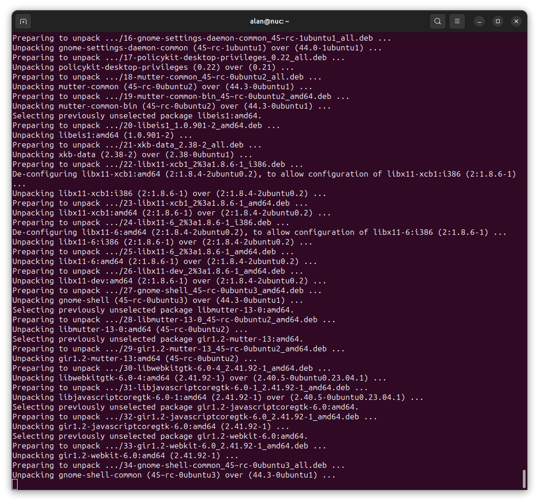This screenshot has height=503, width=539.
Task: Click line 'Unpacking libjavascriptcoregtk-6.0-1:amd64'
Action: point(218,398)
